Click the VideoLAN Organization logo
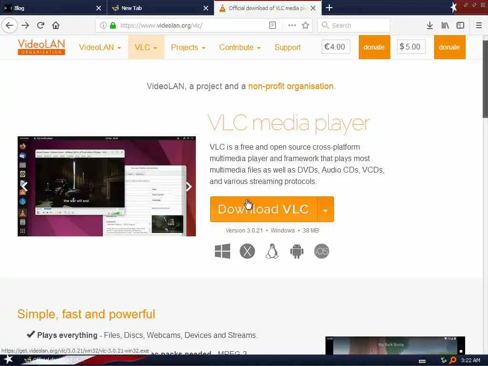 click(x=41, y=47)
